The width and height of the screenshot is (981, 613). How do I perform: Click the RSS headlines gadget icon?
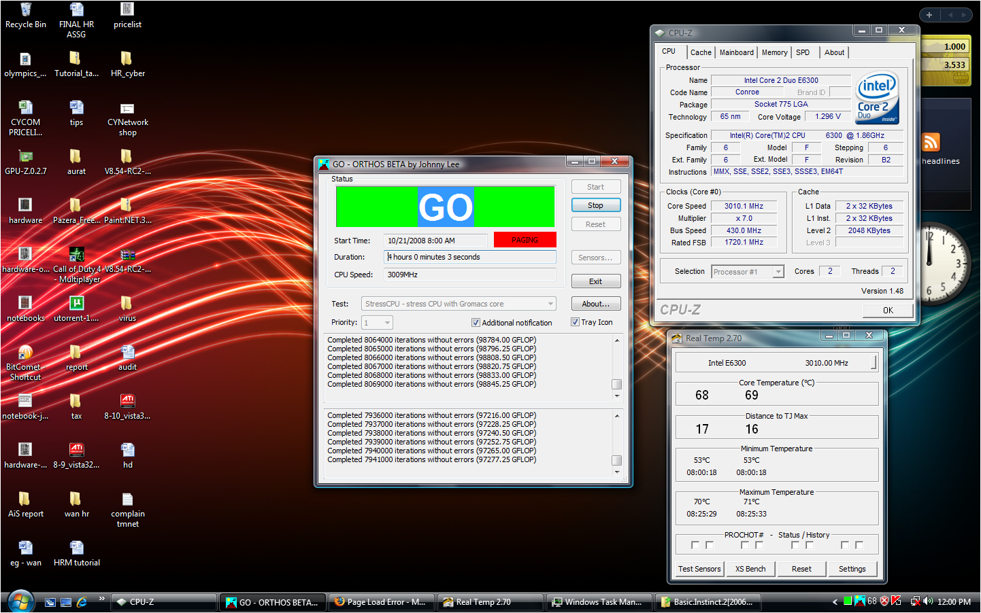pyautogui.click(x=931, y=142)
